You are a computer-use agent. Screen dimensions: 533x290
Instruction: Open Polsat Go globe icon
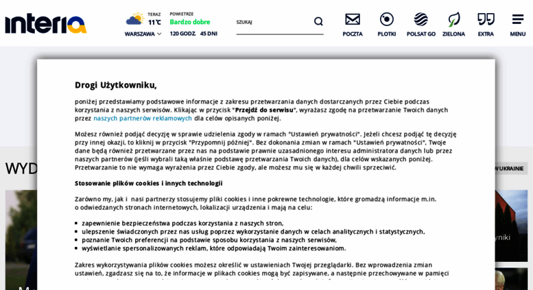click(421, 19)
